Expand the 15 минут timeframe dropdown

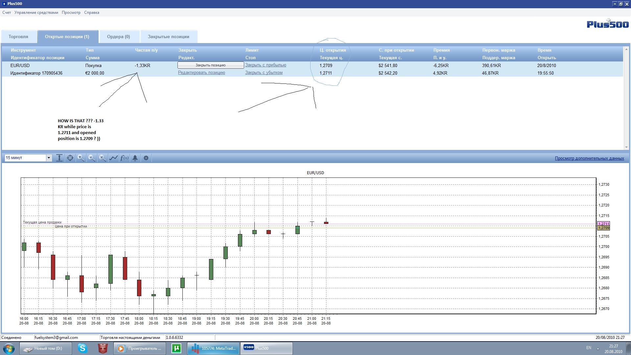click(49, 158)
